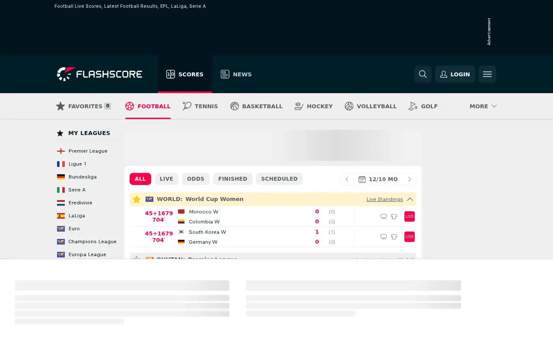Select the Volleyball sport tab
This screenshot has width=553, height=345.
371,106
